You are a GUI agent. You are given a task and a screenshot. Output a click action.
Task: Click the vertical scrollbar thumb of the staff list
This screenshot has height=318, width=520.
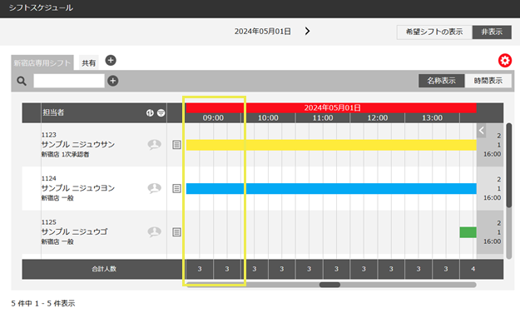pos(508,166)
